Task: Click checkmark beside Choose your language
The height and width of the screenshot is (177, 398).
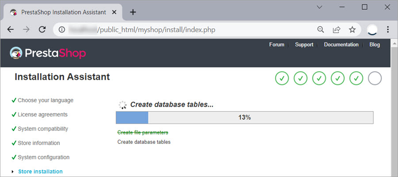Action: [14, 100]
